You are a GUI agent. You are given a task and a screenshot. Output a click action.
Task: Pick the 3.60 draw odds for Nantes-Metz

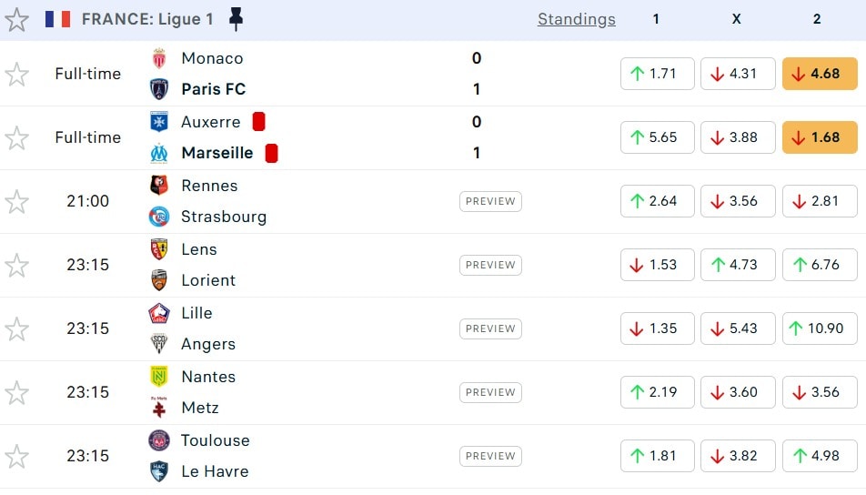[737, 392]
